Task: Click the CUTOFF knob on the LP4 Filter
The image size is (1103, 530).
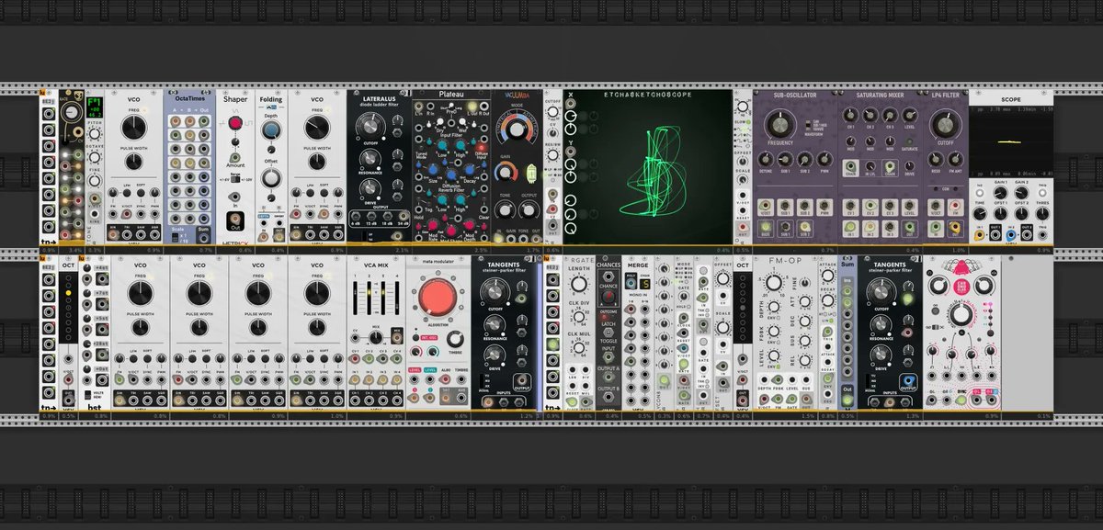Action: tap(947, 123)
